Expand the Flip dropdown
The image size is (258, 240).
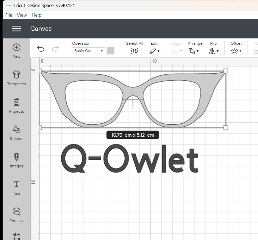214,51
